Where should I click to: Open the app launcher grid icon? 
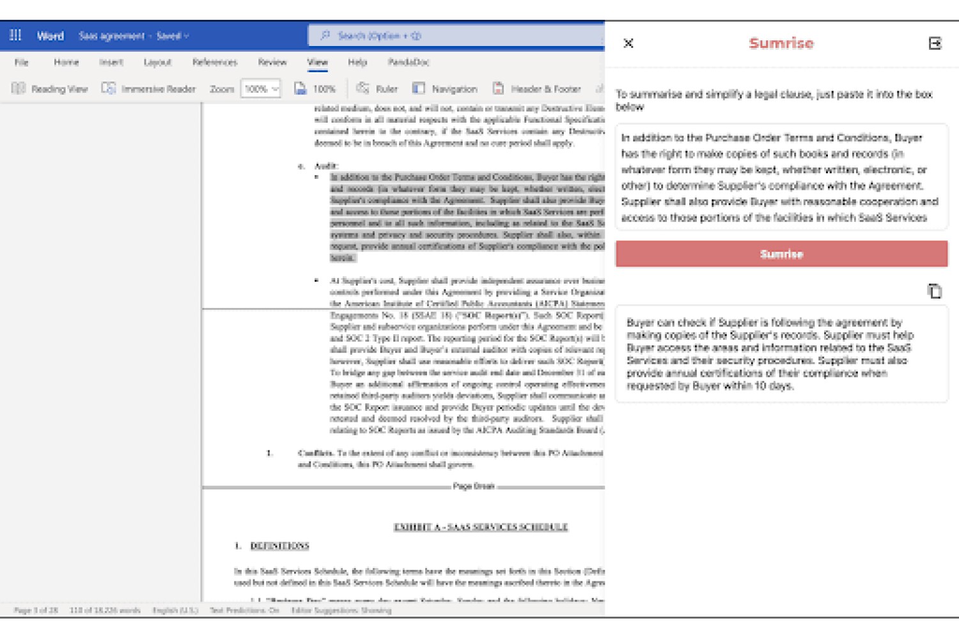point(15,35)
